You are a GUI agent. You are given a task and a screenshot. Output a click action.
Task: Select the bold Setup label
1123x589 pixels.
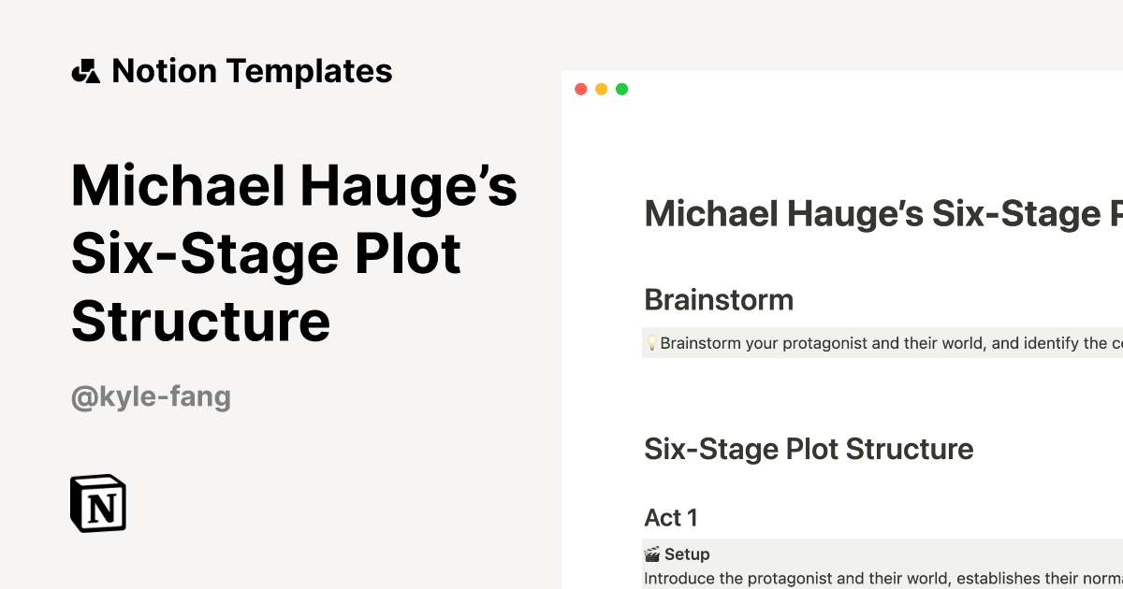[687, 554]
